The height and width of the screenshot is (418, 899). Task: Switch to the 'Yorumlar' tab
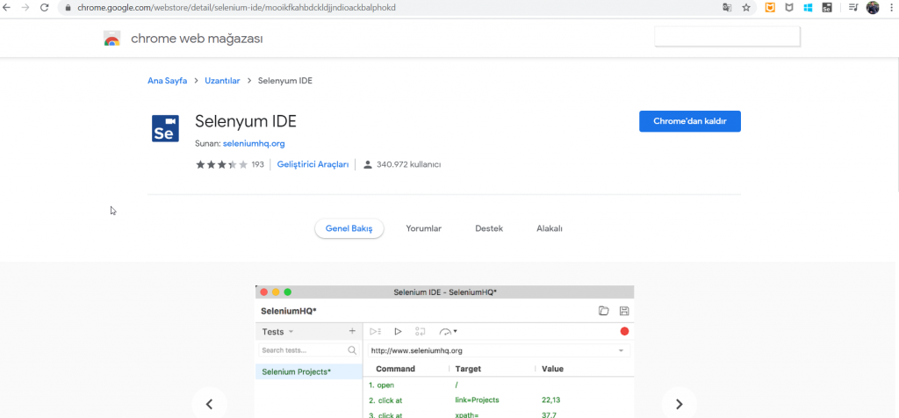pyautogui.click(x=424, y=228)
